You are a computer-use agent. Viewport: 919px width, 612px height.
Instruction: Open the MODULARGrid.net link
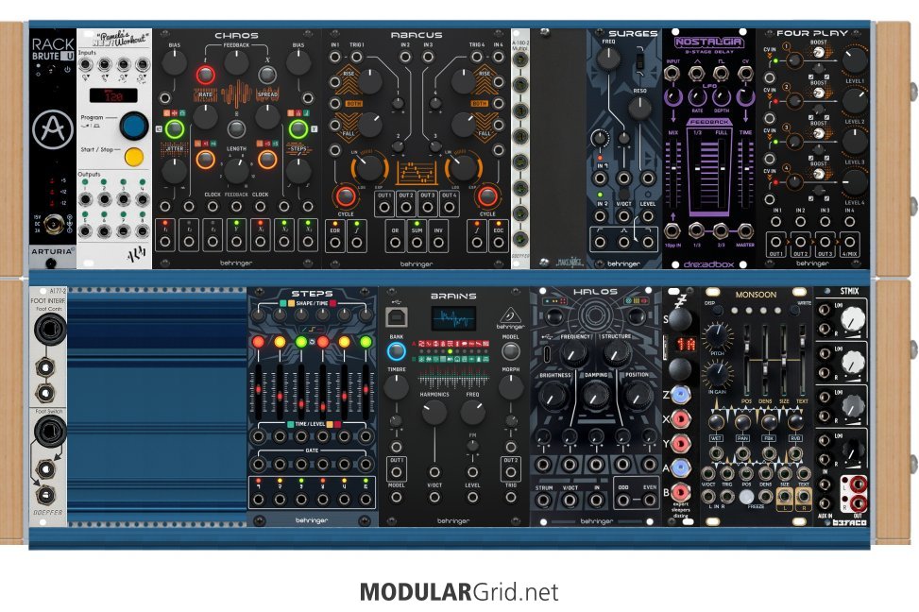tap(459, 592)
